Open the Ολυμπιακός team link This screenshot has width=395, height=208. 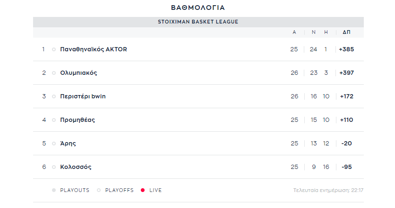[x=78, y=73]
